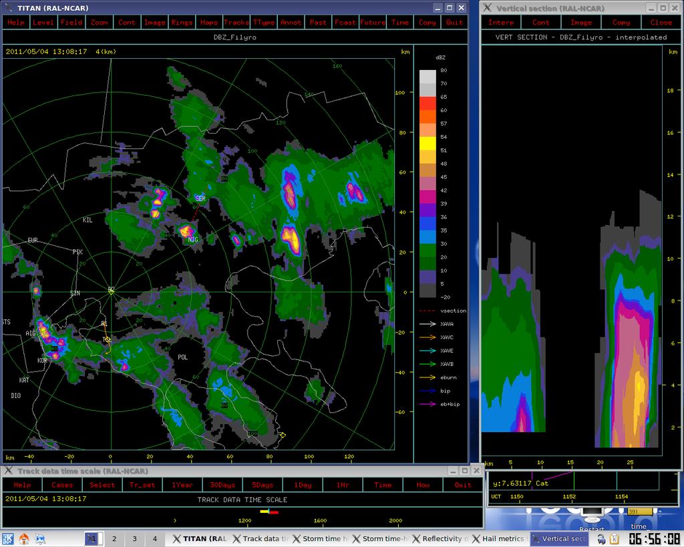Open Reflectivity taskbar entry

[x=440, y=539]
